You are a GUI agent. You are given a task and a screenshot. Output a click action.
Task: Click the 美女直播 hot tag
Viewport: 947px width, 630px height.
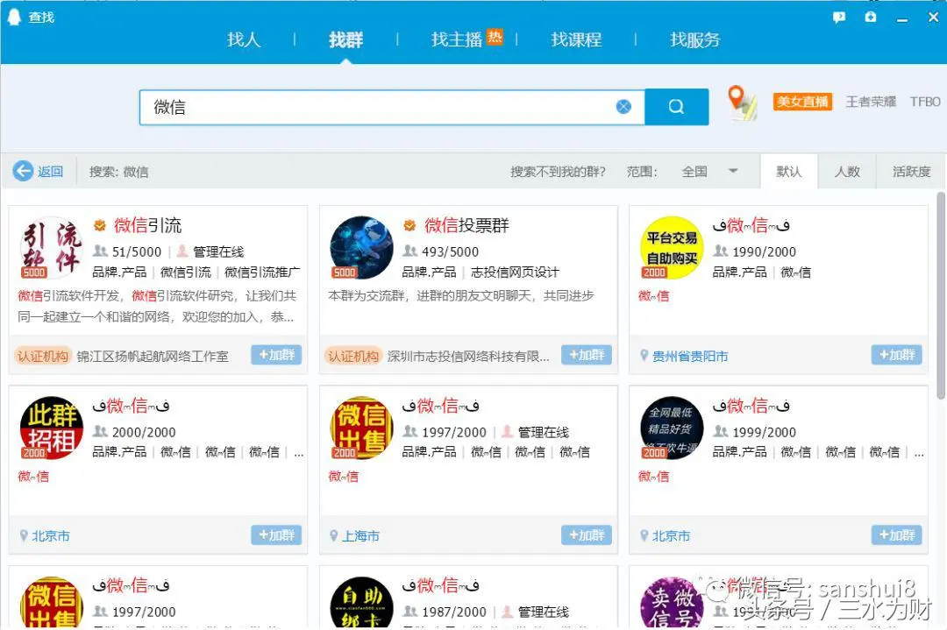[802, 102]
